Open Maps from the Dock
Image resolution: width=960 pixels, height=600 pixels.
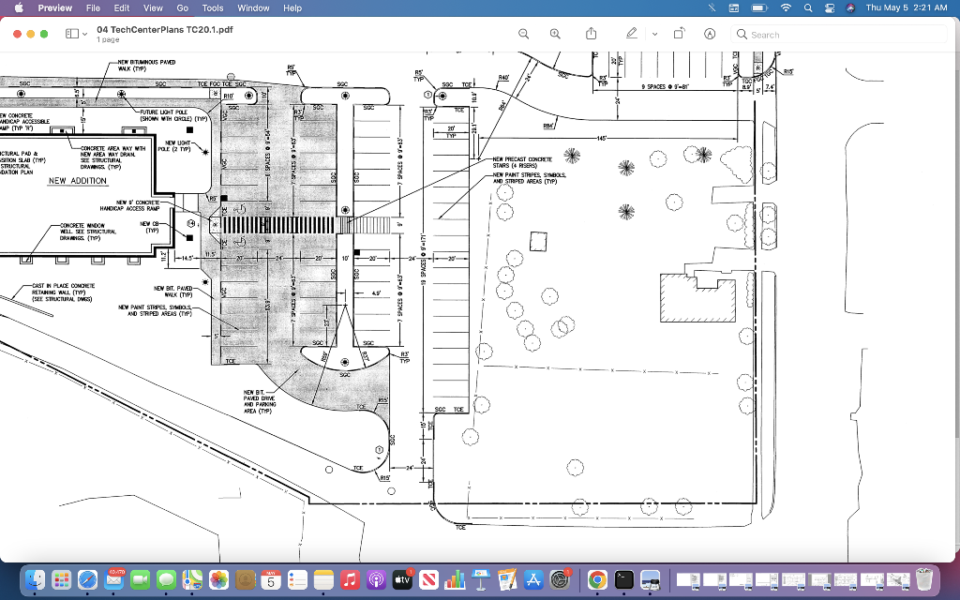pos(192,579)
